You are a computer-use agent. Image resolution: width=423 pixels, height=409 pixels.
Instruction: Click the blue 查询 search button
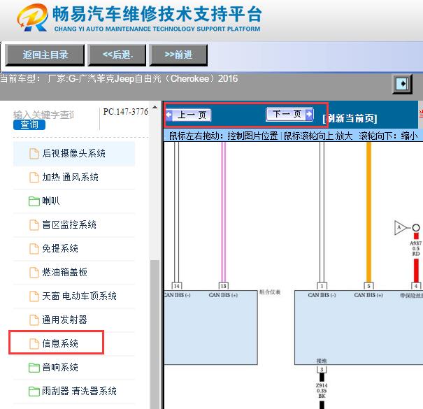click(x=29, y=124)
